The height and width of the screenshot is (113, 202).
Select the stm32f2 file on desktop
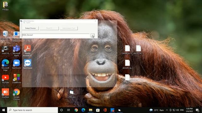pos(127,65)
